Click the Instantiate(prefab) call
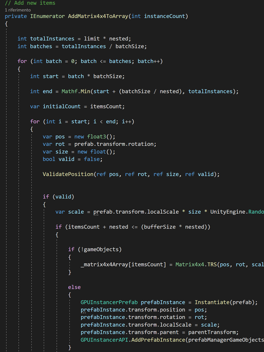This screenshot has height=352, width=264. pyautogui.click(x=224, y=302)
